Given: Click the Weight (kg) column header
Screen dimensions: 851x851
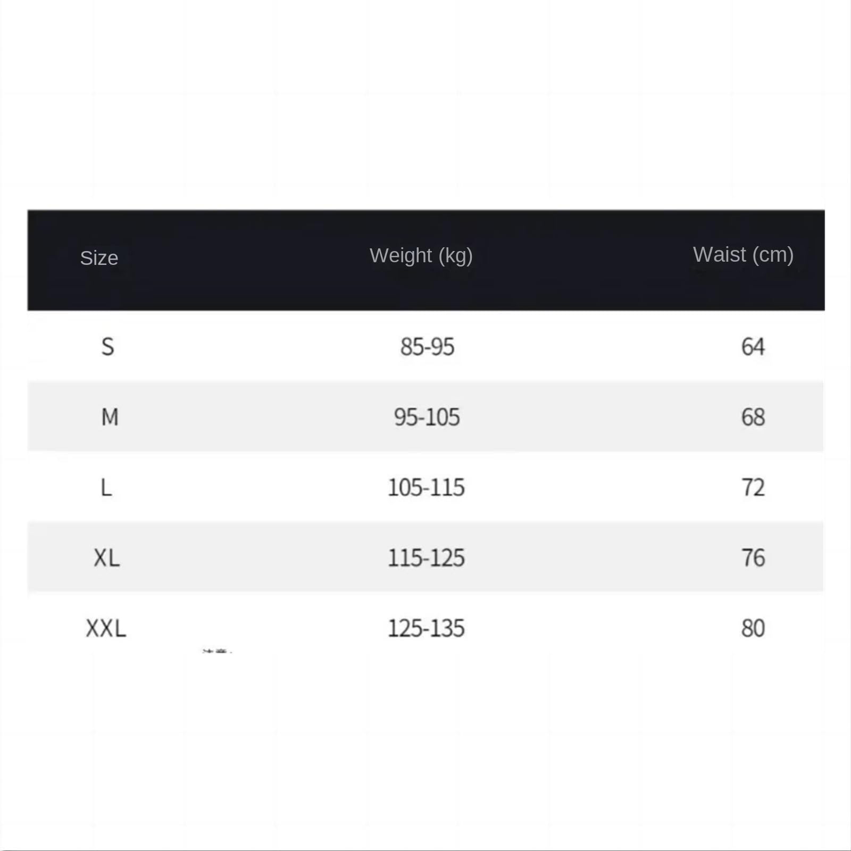Looking at the screenshot, I should pyautogui.click(x=421, y=256).
